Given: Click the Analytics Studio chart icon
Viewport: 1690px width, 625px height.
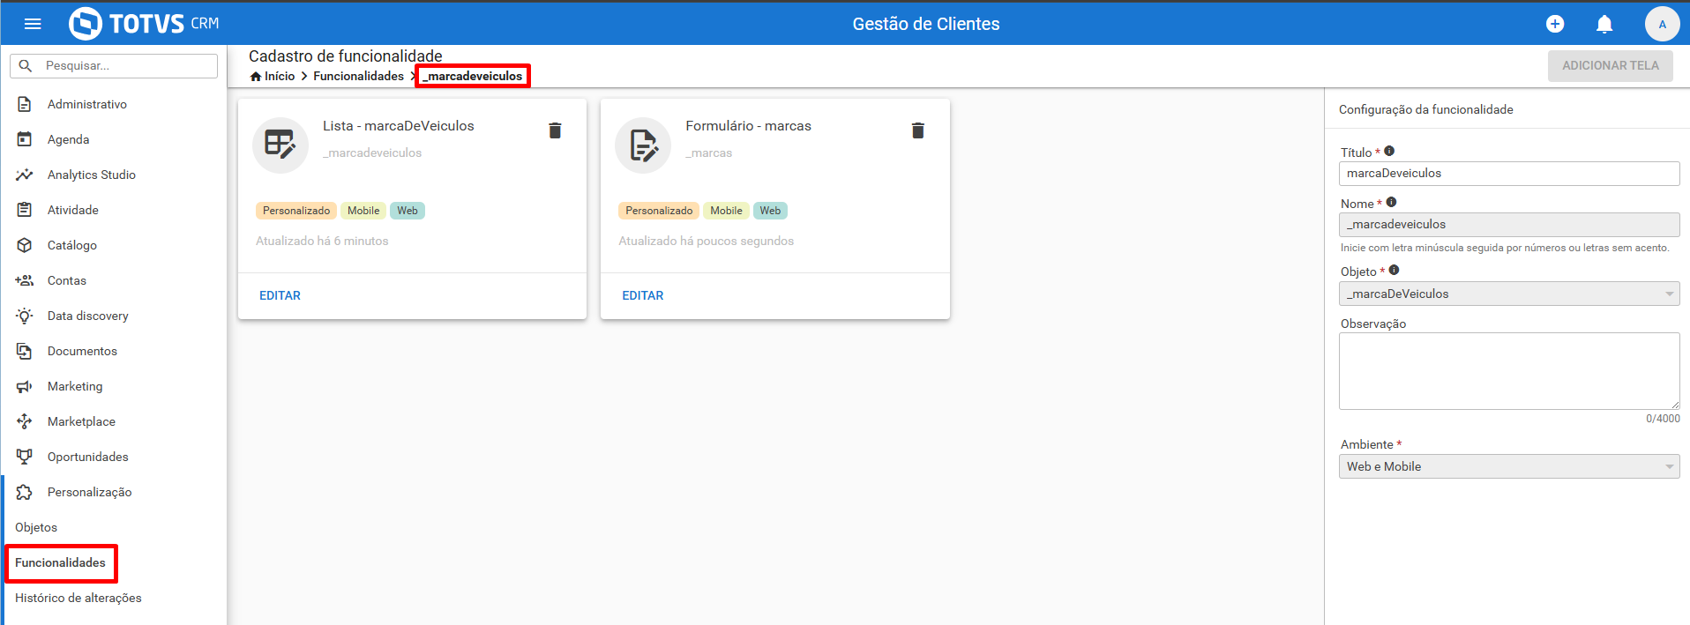Looking at the screenshot, I should [25, 175].
